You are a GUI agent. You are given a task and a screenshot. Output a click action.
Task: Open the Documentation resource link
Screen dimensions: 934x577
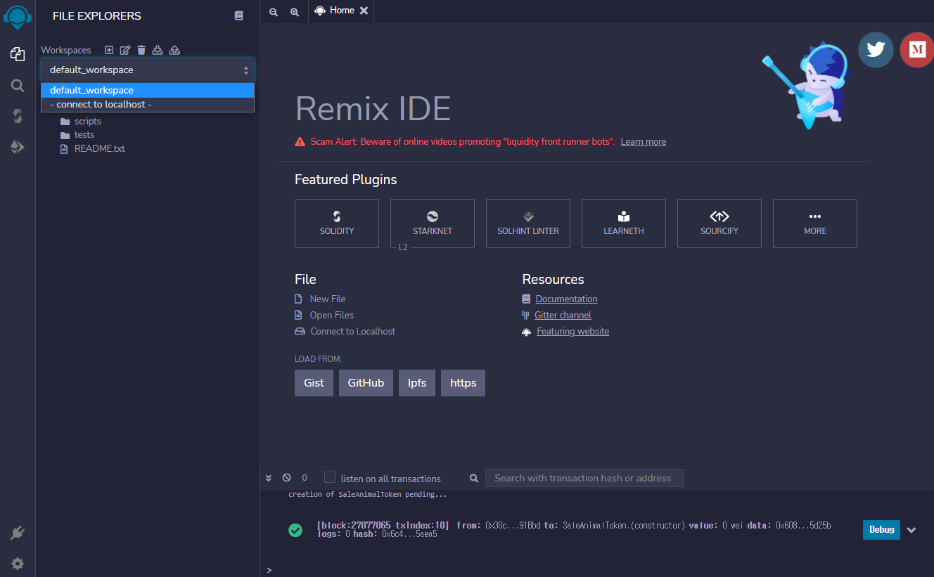point(566,299)
